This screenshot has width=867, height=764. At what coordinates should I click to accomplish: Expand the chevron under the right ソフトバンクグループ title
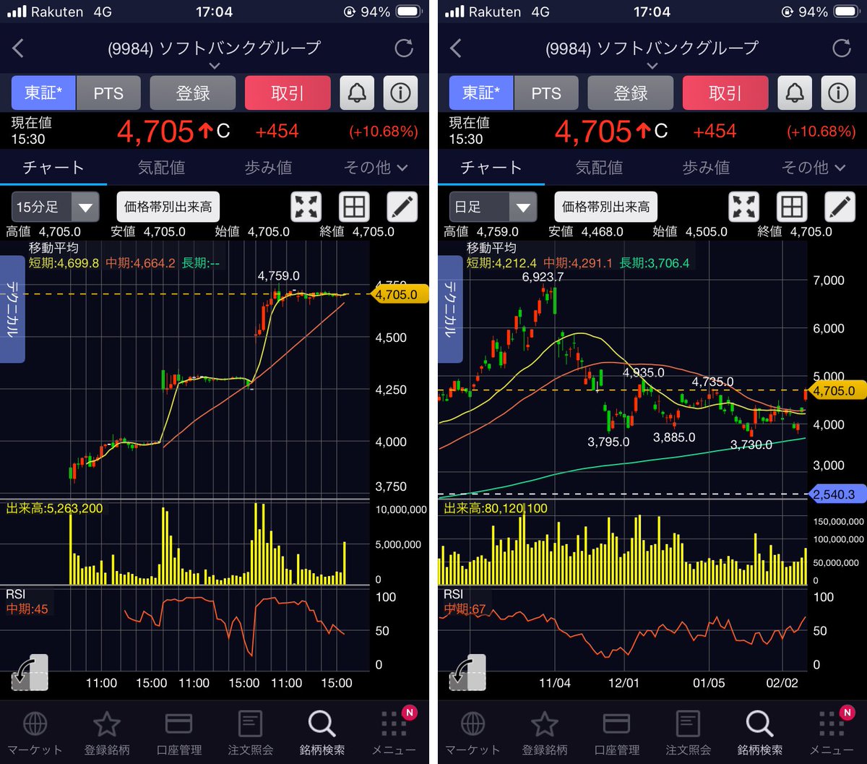(x=652, y=66)
